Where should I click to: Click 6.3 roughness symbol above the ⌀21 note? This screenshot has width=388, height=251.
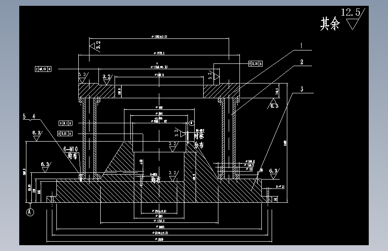click(x=274, y=173)
